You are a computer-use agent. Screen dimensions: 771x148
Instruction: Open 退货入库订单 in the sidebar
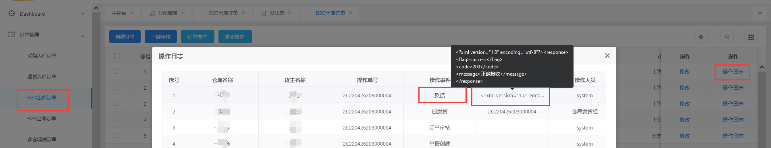[x=42, y=76]
